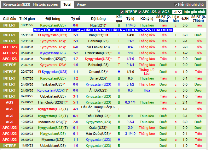
Task: Open Triều Tiên(U23) team link
Action: tap(98, 116)
